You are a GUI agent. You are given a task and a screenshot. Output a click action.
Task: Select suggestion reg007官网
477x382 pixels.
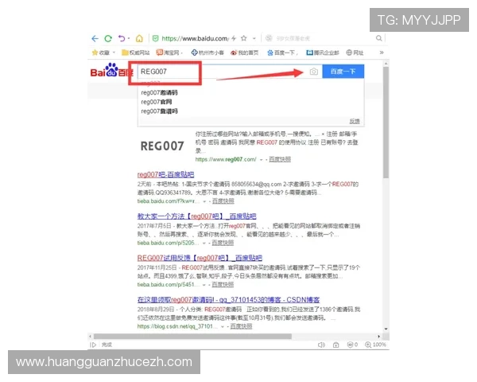point(157,102)
